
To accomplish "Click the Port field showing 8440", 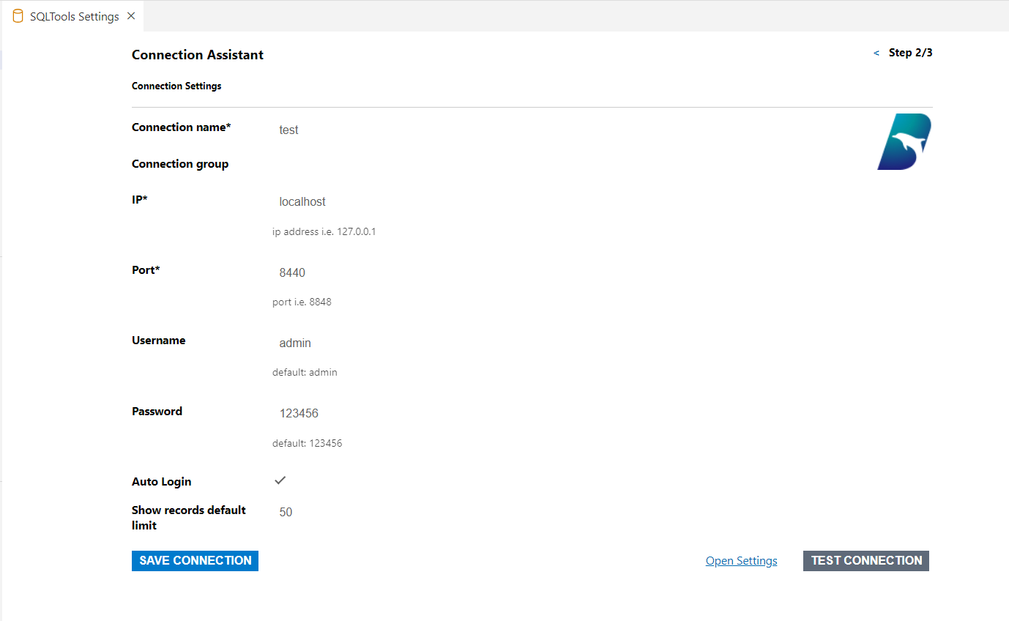I will point(439,272).
